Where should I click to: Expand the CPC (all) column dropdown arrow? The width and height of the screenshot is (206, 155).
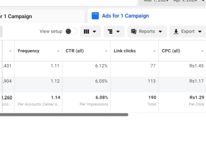point(202,51)
